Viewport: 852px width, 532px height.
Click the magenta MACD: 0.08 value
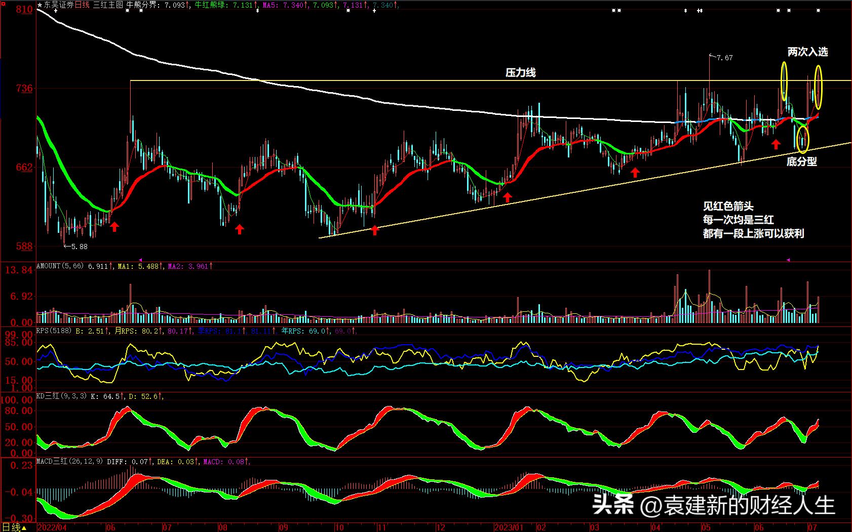226,462
